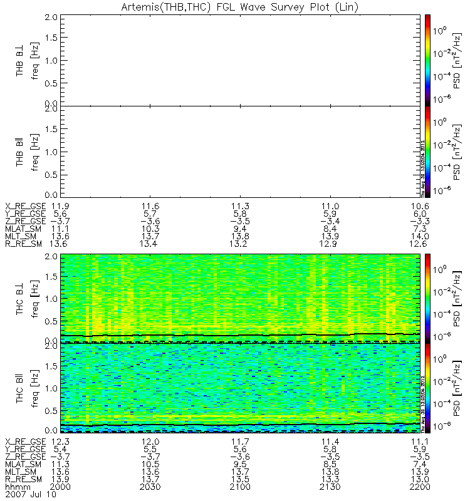The image size is (470, 501).
Task: Click the MLT_SM value '14.0'
Action: pyautogui.click(x=420, y=237)
